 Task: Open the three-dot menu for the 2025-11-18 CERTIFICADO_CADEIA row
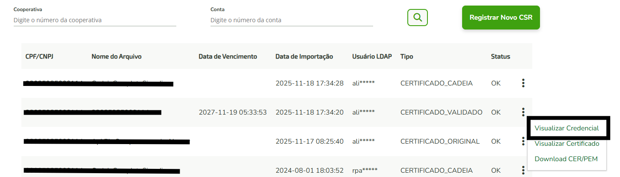[523, 83]
